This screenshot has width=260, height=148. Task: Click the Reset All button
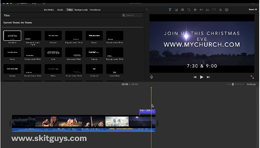[x=253, y=10]
